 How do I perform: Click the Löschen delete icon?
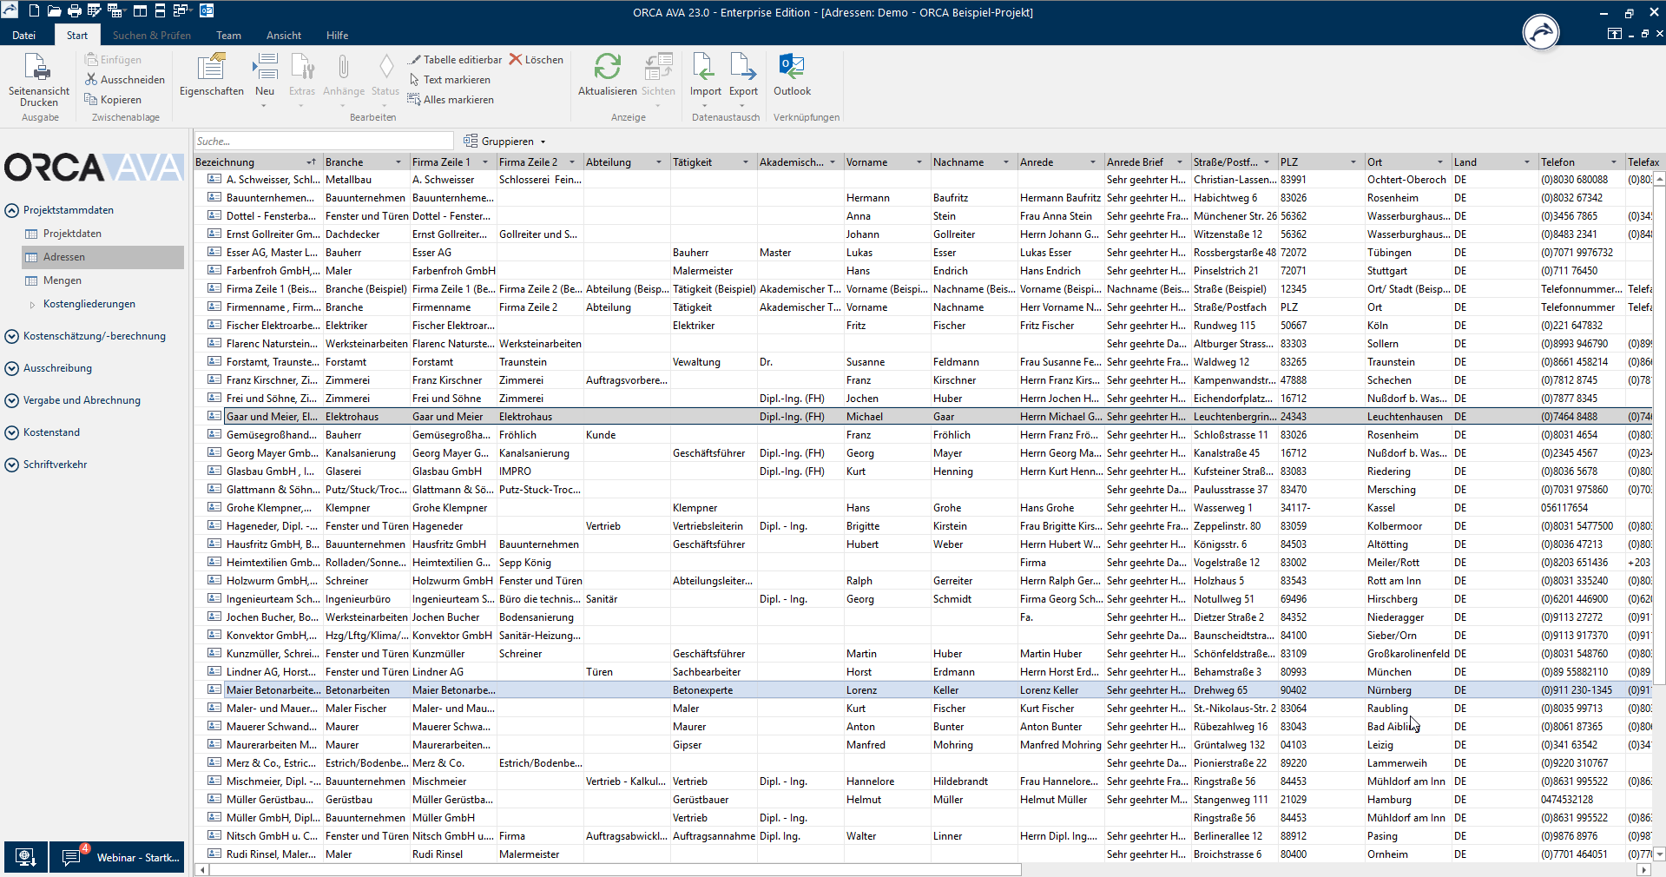536,60
